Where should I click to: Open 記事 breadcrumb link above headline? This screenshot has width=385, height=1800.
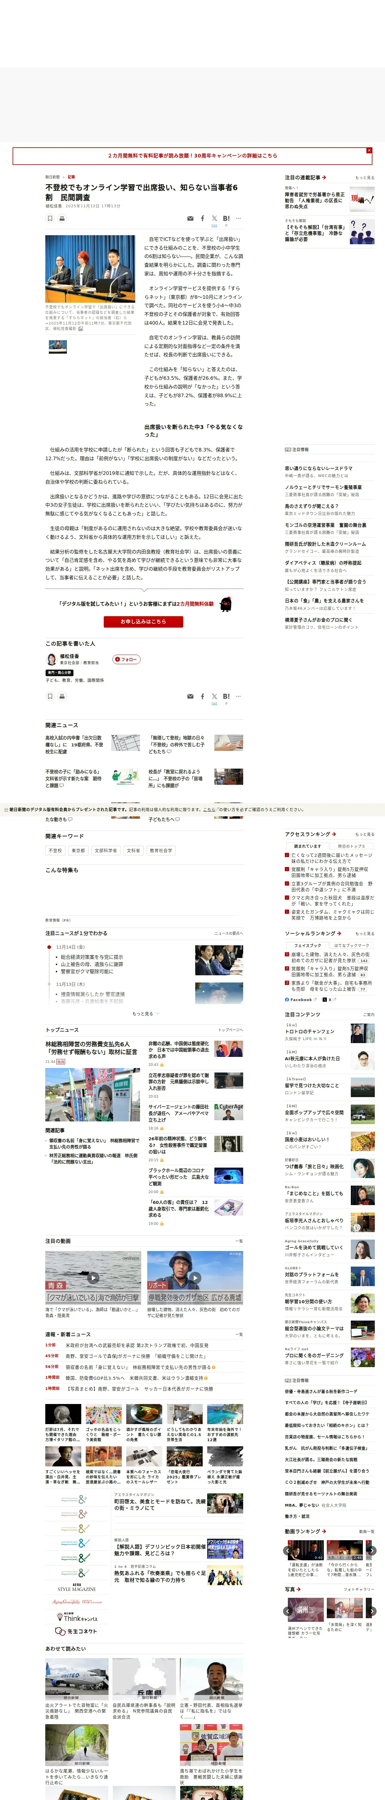click(x=71, y=177)
